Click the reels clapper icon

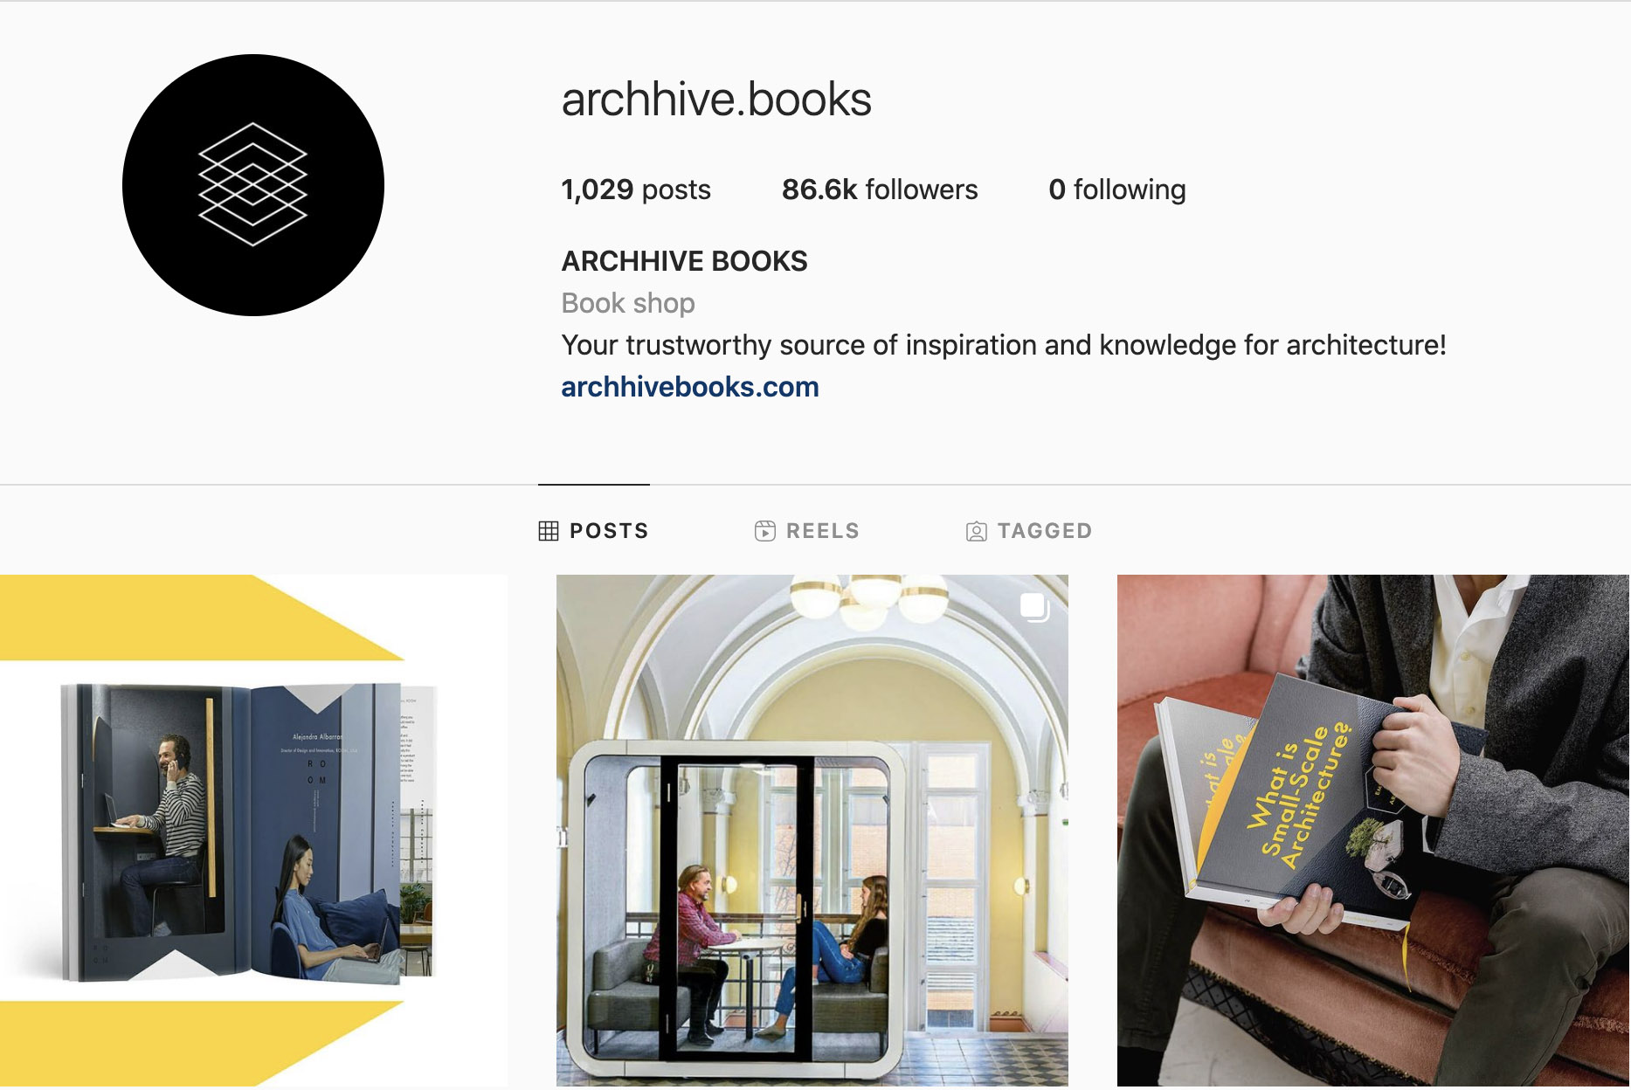[x=765, y=531]
